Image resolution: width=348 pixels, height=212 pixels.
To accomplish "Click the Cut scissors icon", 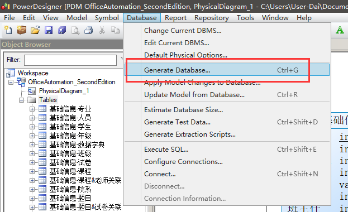I will click(102, 30).
